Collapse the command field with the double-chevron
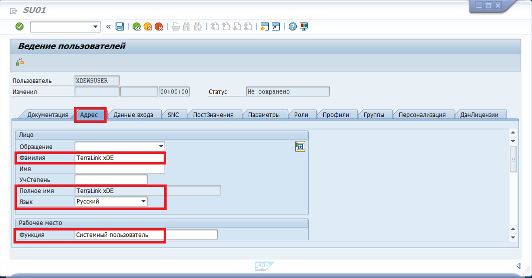The height and width of the screenshot is (278, 532). 108,26
